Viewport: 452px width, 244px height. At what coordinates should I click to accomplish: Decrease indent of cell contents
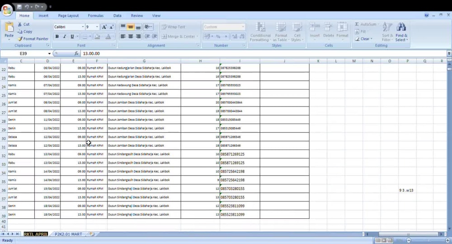tap(147, 36)
